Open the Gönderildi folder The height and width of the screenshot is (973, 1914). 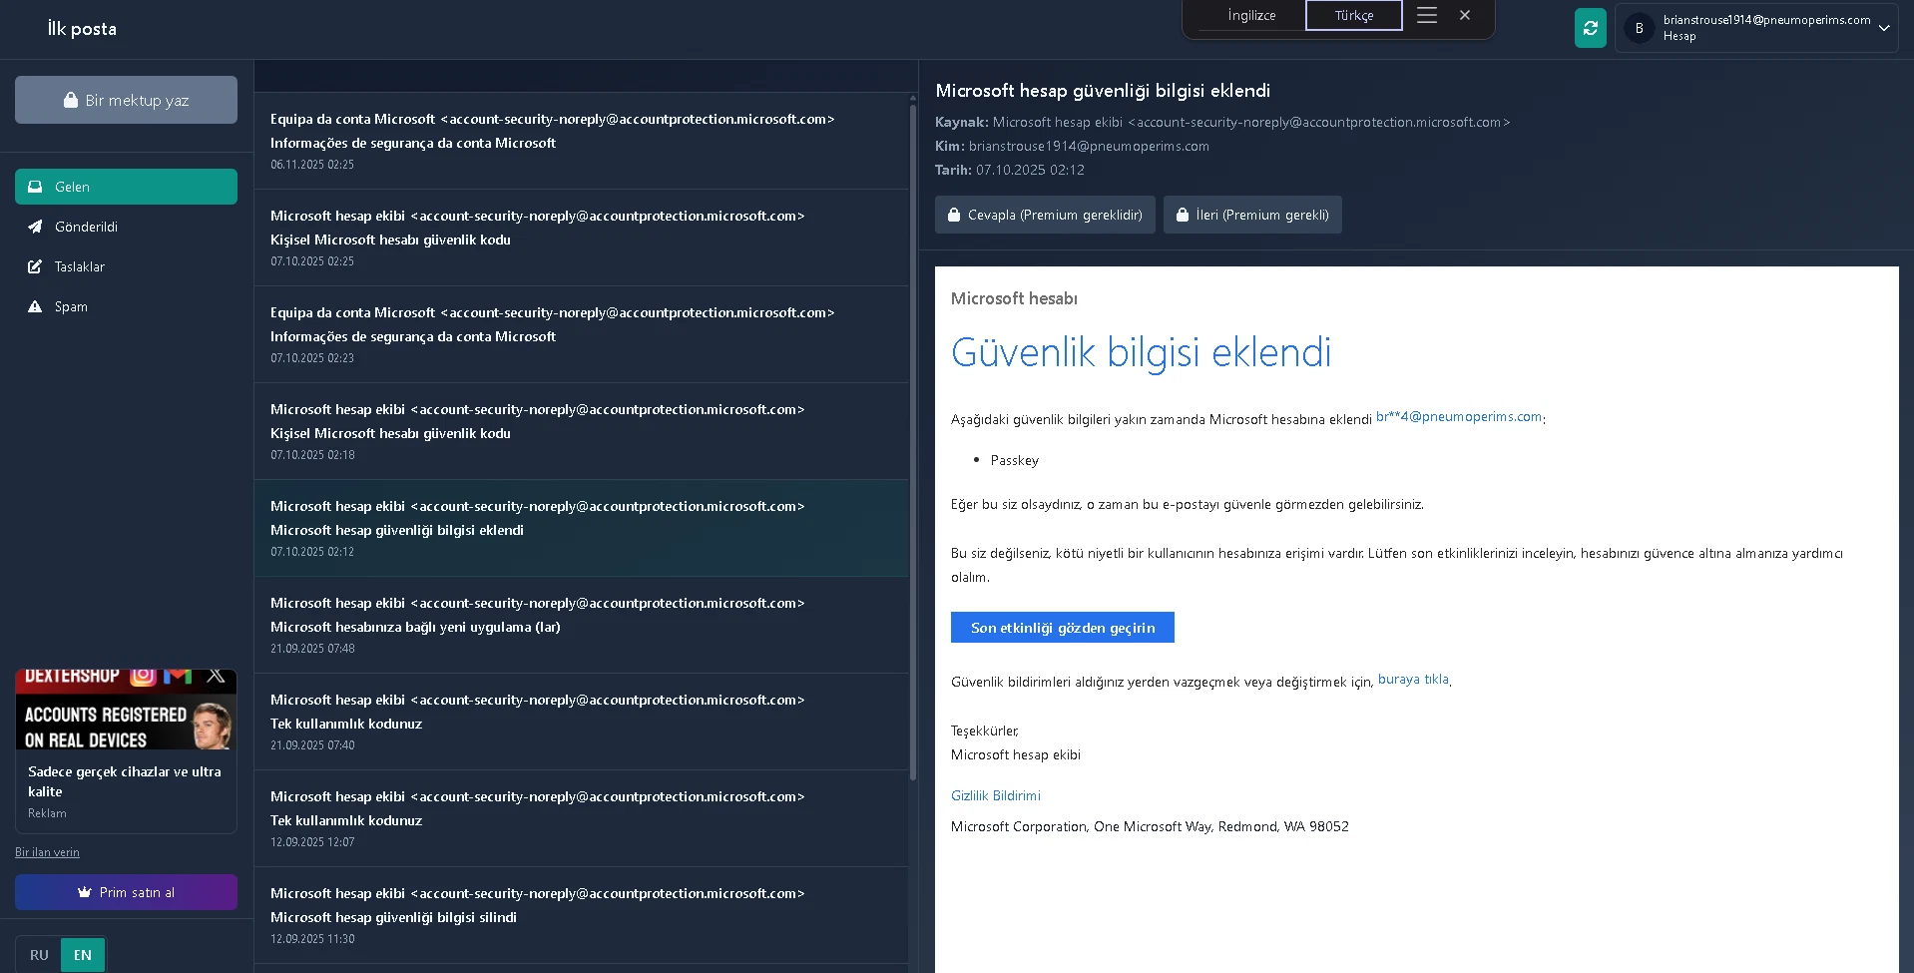tap(126, 227)
